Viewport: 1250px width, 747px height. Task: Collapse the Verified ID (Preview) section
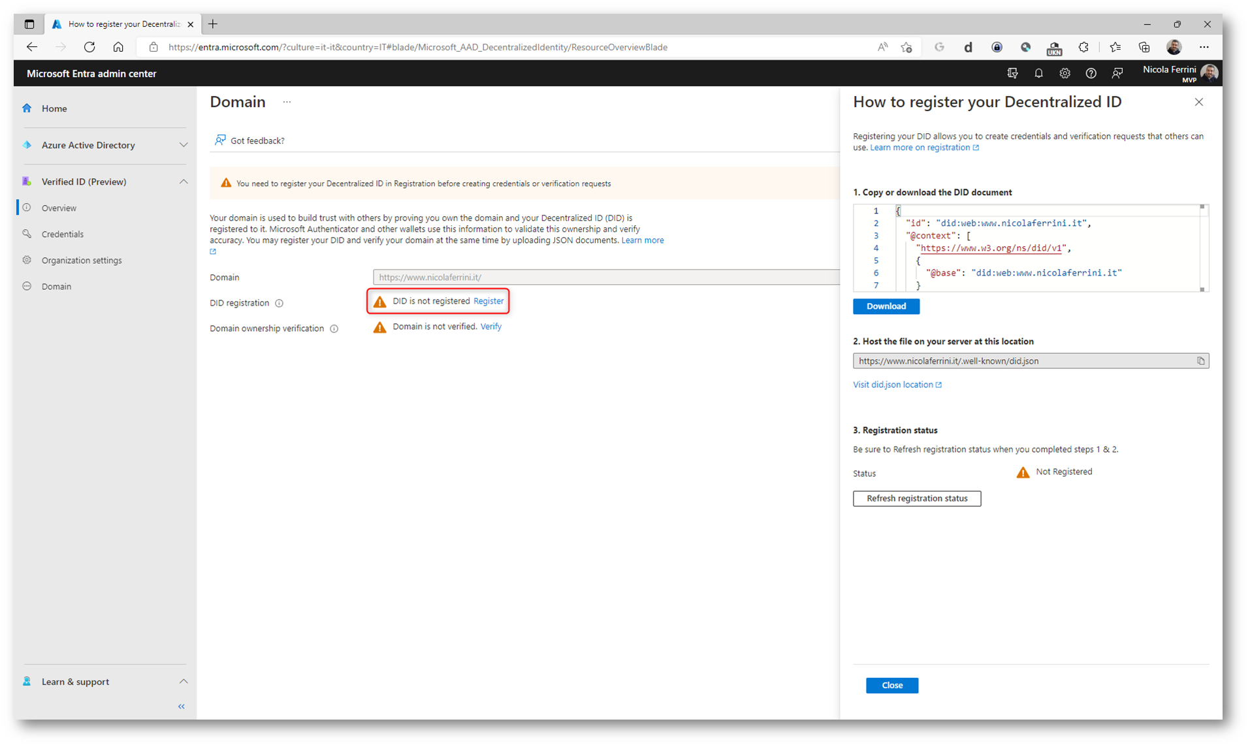184,182
